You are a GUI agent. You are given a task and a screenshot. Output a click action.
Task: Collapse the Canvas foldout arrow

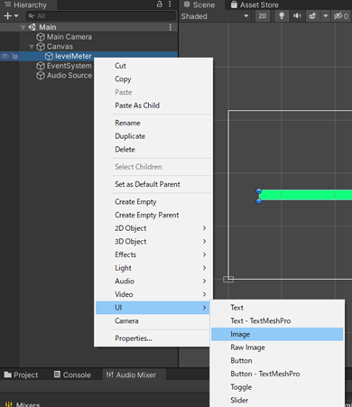pos(32,47)
